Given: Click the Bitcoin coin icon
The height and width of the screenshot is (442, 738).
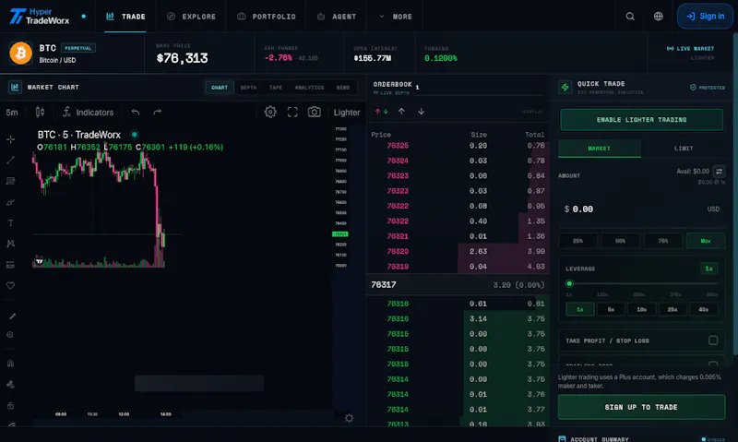Looking at the screenshot, I should [20, 53].
